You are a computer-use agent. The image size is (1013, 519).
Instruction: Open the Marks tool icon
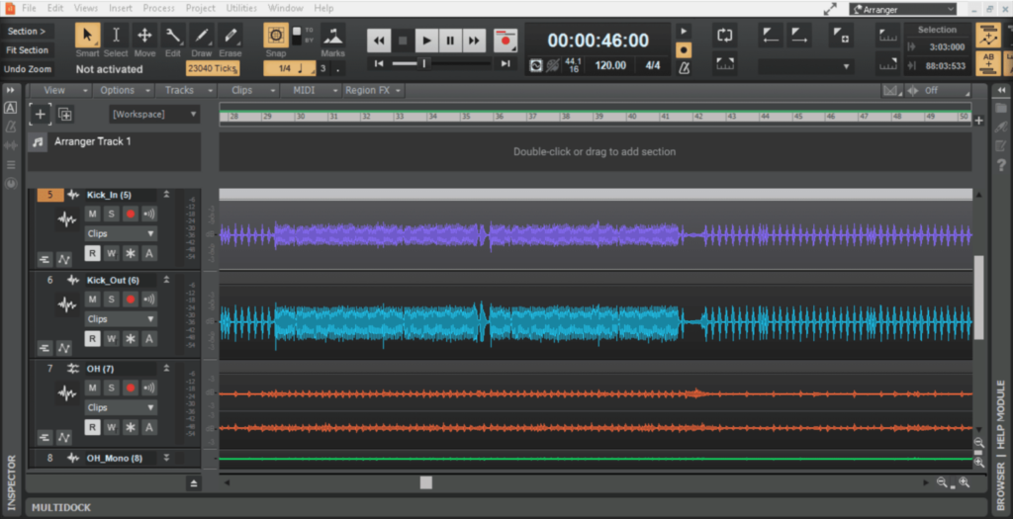click(332, 38)
